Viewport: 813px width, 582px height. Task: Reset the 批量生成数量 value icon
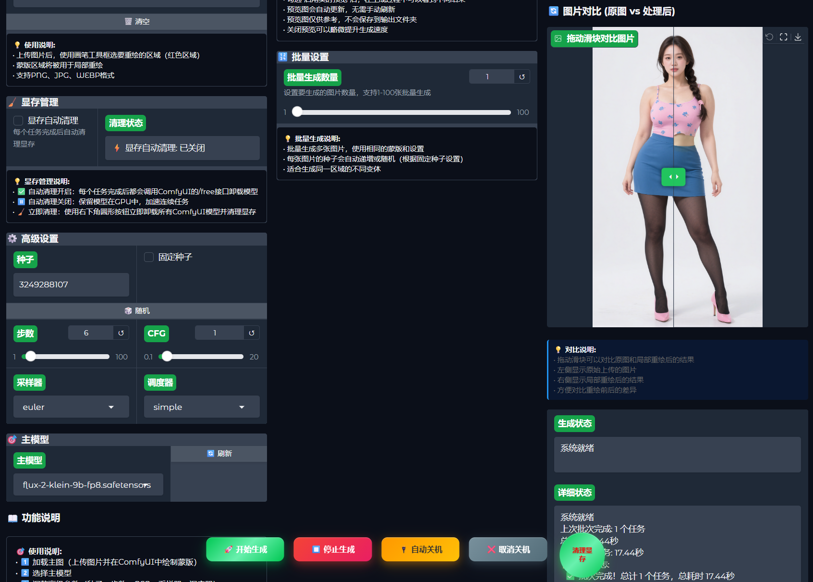[522, 76]
